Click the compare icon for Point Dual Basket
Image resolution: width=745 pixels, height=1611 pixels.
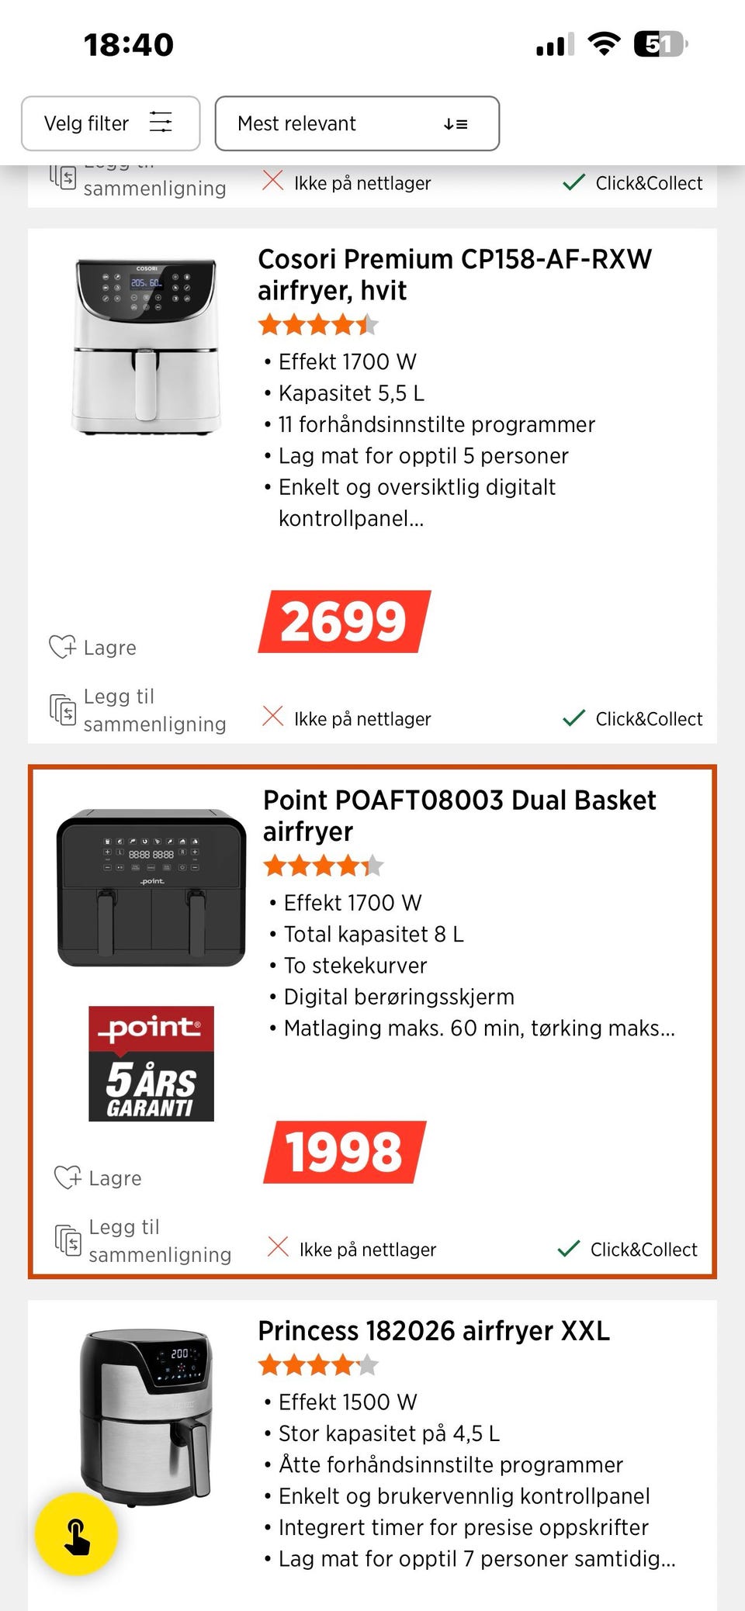68,1240
